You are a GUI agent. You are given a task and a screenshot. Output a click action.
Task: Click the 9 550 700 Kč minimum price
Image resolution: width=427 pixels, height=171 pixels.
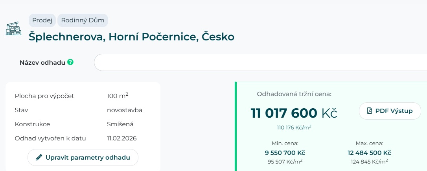point(285,153)
